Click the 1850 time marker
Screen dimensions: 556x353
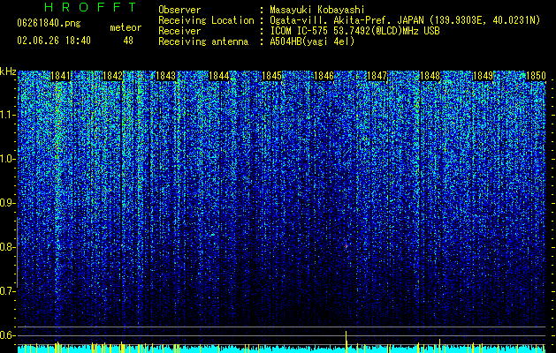click(536, 76)
